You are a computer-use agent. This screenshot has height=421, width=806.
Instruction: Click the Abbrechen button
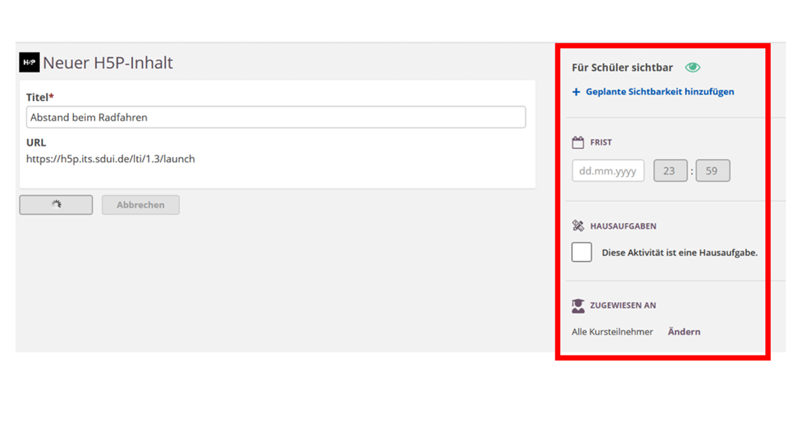(140, 205)
